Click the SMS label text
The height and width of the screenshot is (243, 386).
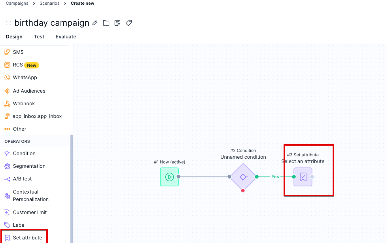coord(18,52)
